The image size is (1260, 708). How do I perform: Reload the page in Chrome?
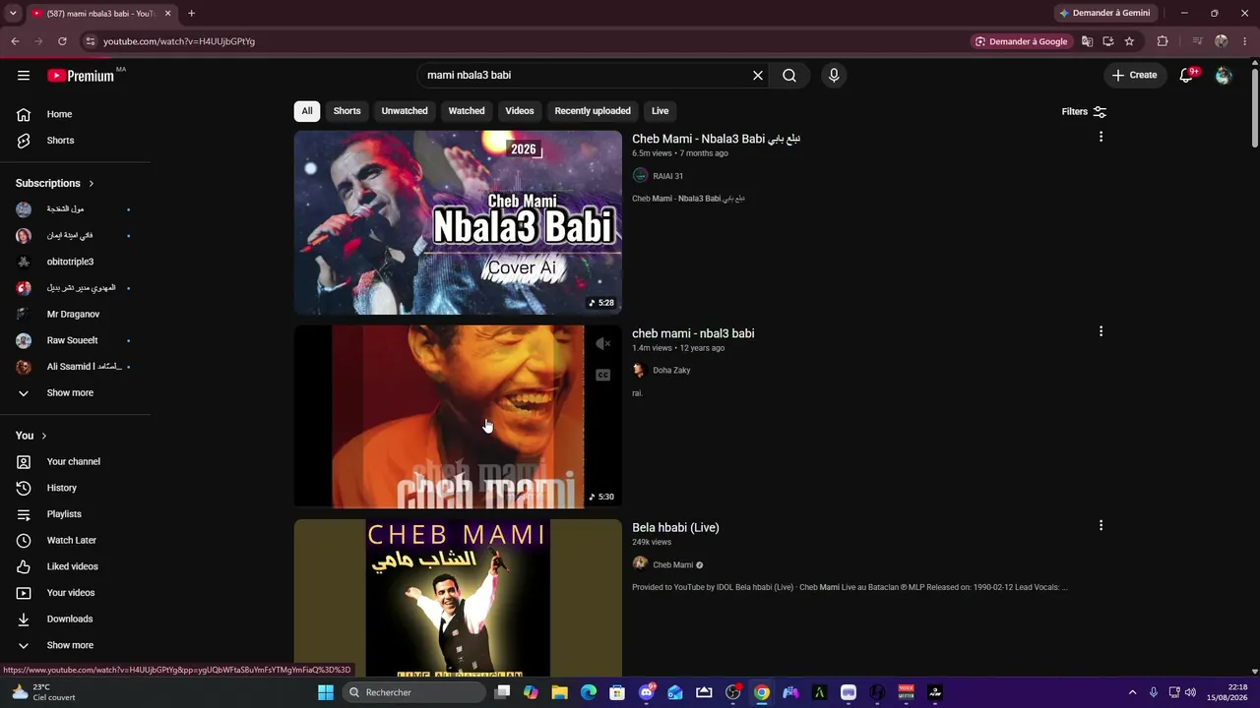pos(62,41)
